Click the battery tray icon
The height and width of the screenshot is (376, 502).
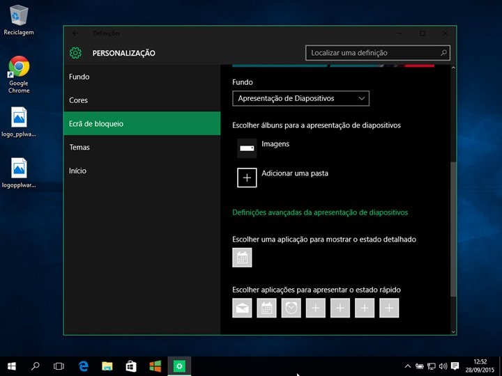tap(420, 366)
